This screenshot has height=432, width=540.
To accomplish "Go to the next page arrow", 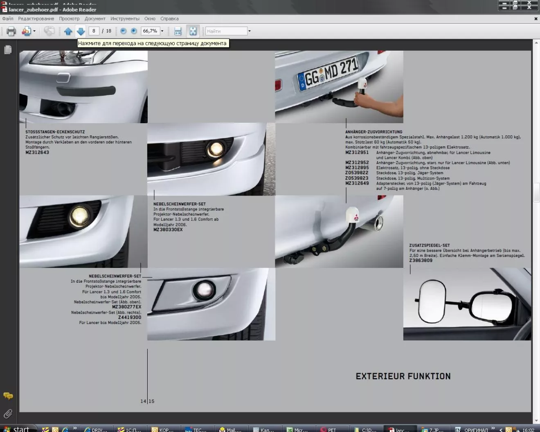I will pyautogui.click(x=81, y=31).
